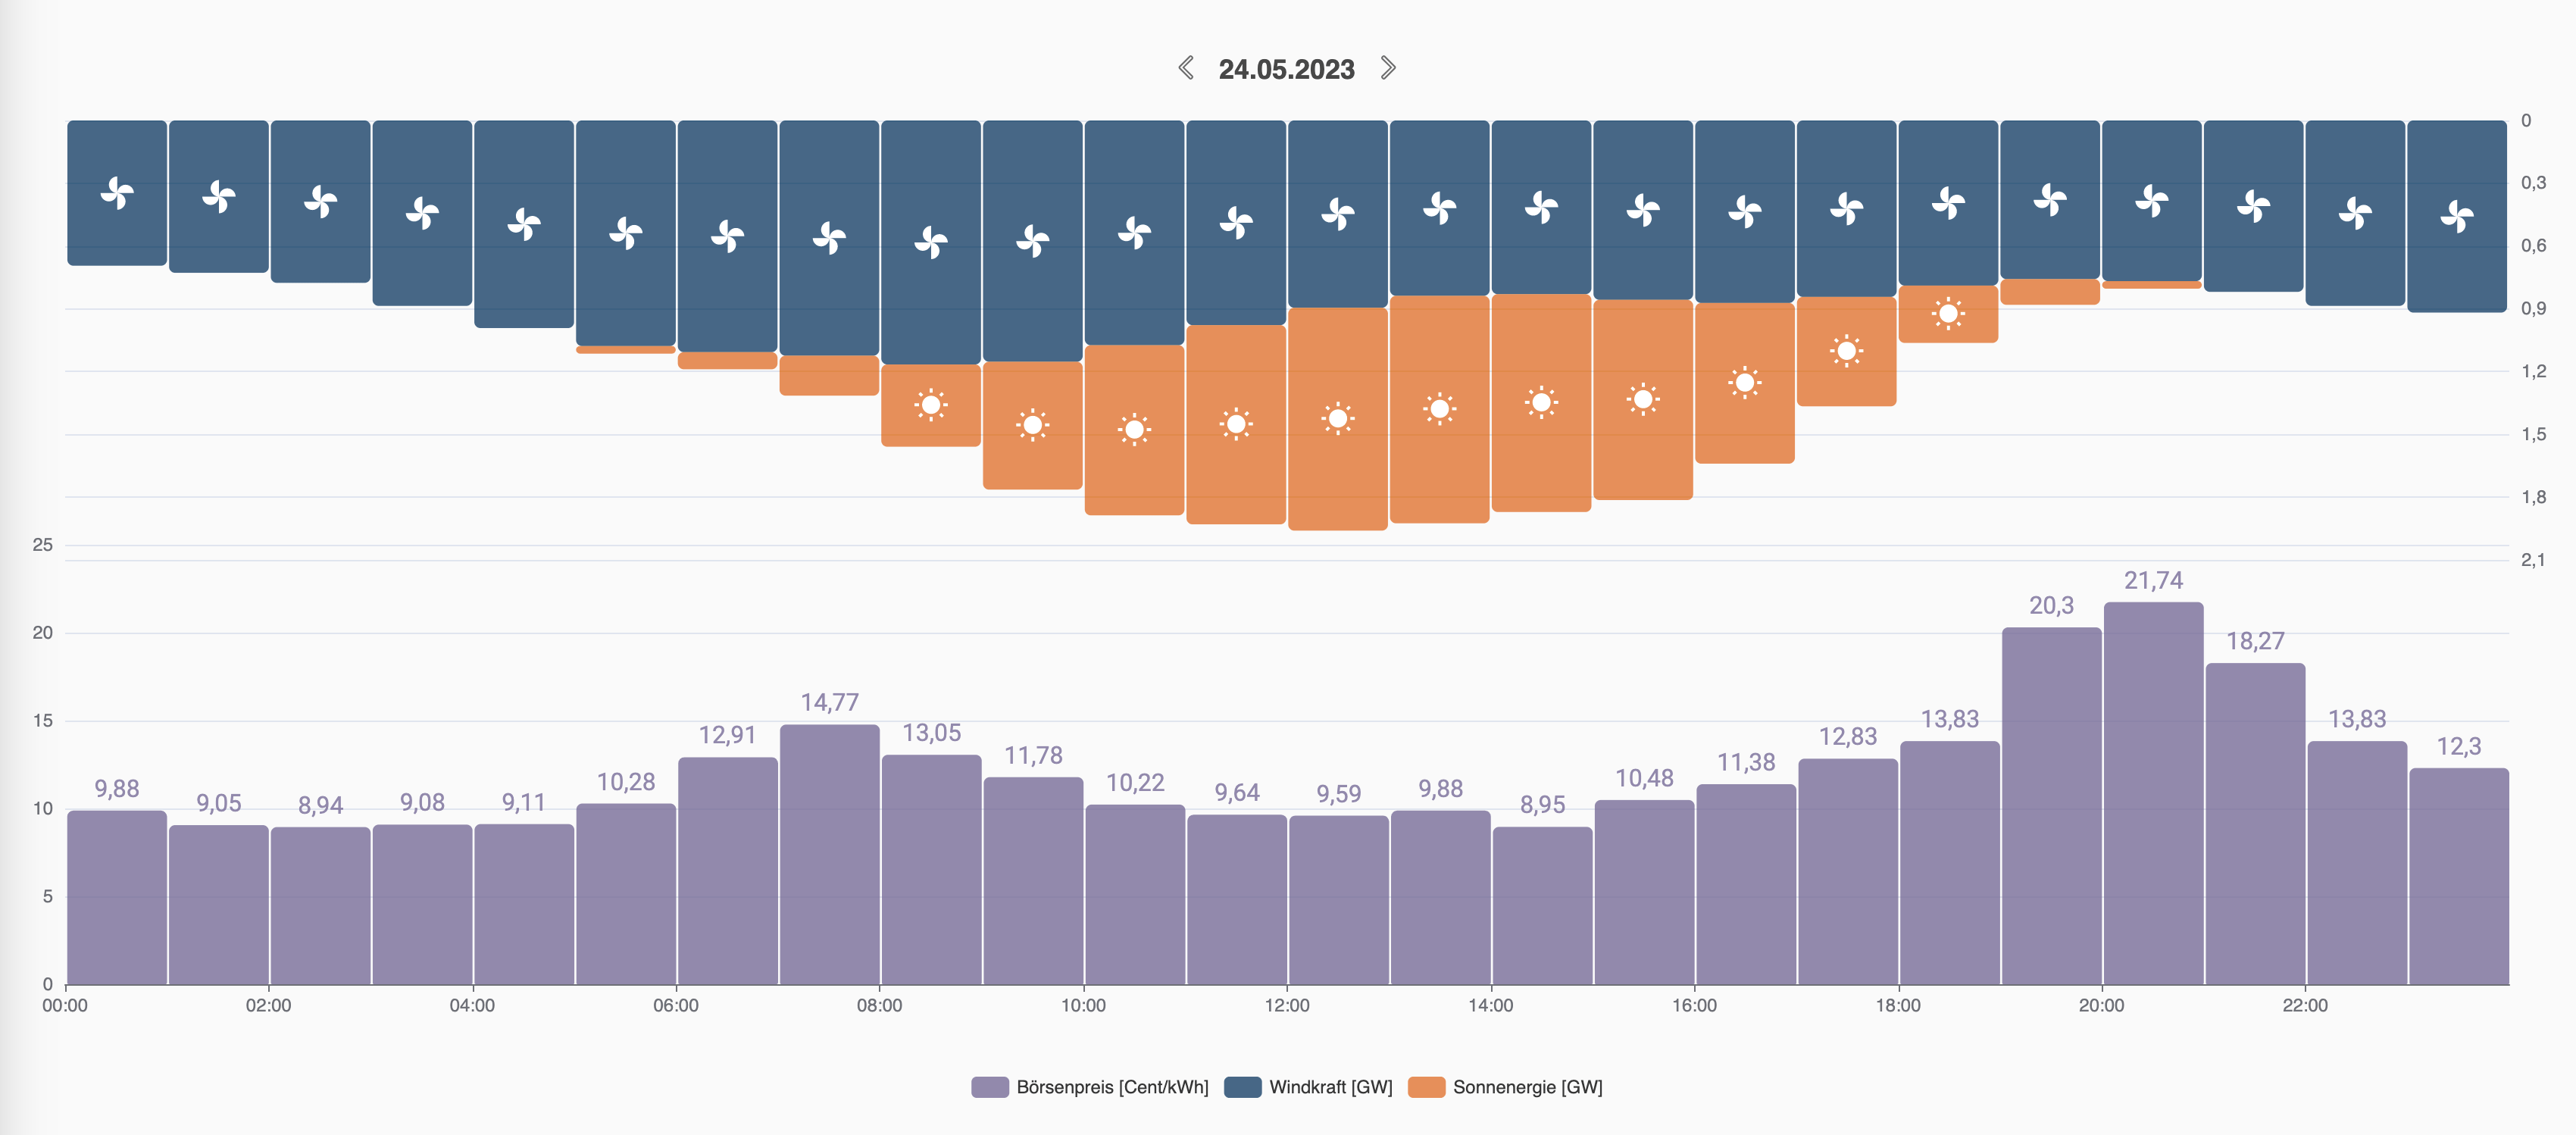The image size is (2576, 1135).
Task: Click the next day arrow
Action: coord(1388,68)
